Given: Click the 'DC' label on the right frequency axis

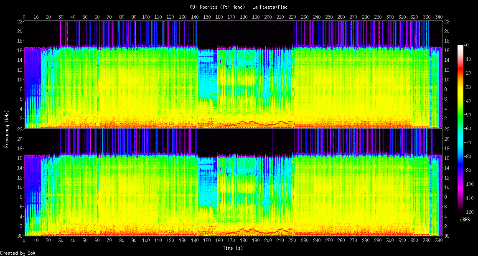Looking at the screenshot, I should click(447, 236).
